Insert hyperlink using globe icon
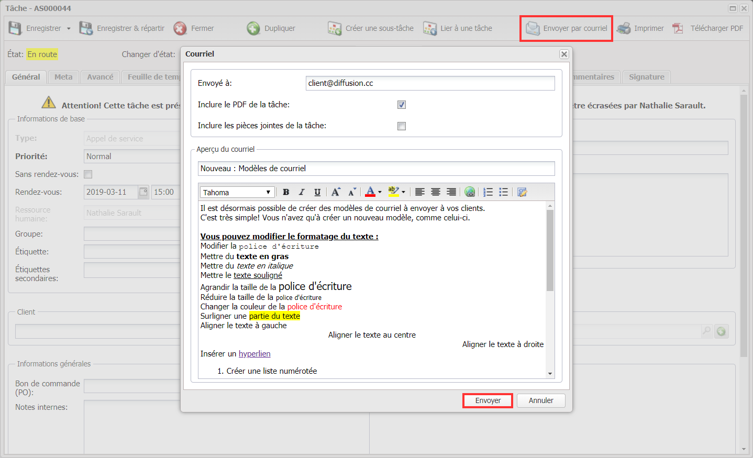 click(x=470, y=192)
